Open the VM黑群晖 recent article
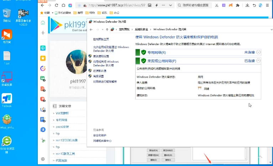This screenshot has height=166, width=273. (62, 113)
